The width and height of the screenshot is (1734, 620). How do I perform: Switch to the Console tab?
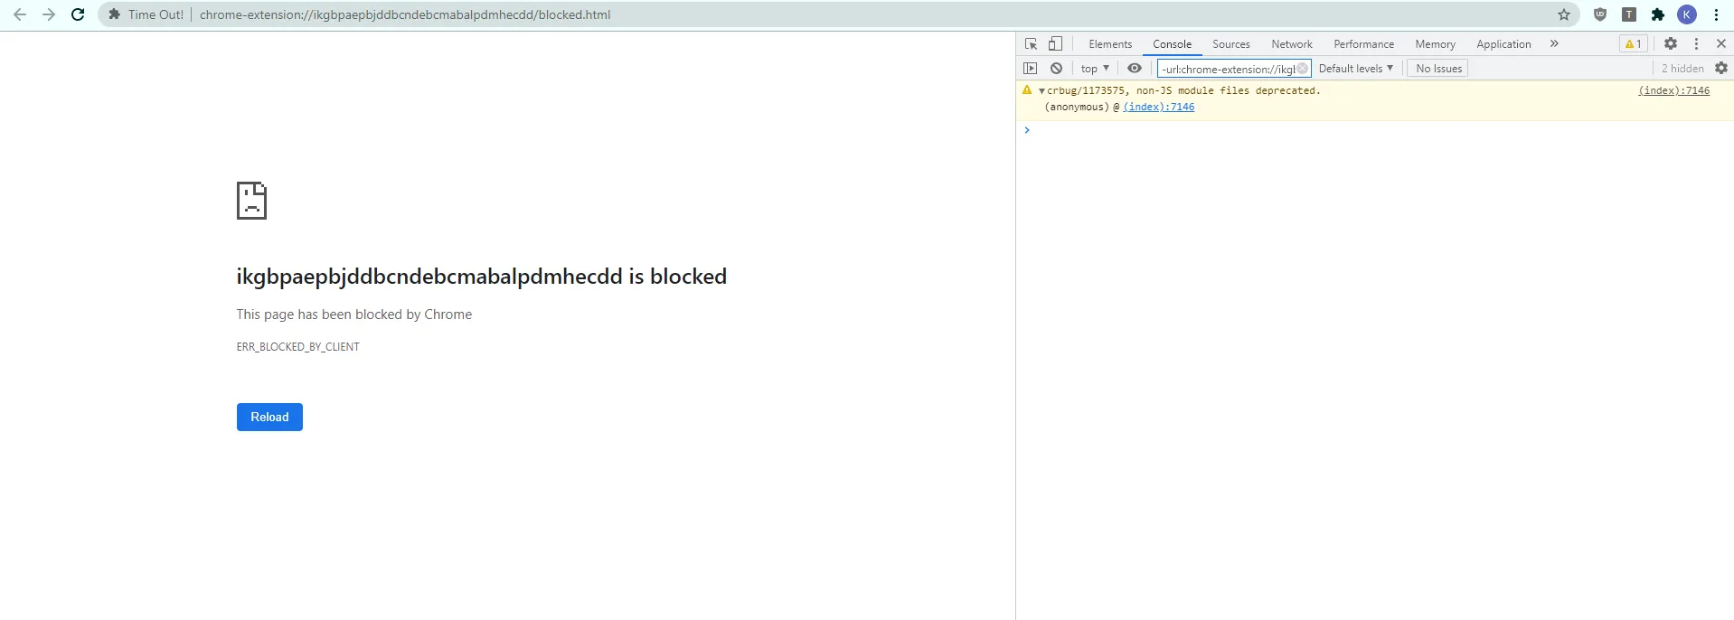point(1172,43)
